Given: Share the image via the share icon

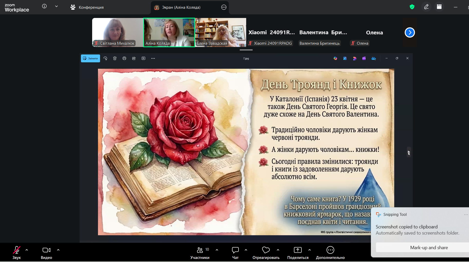Looking at the screenshot, I should [x=134, y=59].
